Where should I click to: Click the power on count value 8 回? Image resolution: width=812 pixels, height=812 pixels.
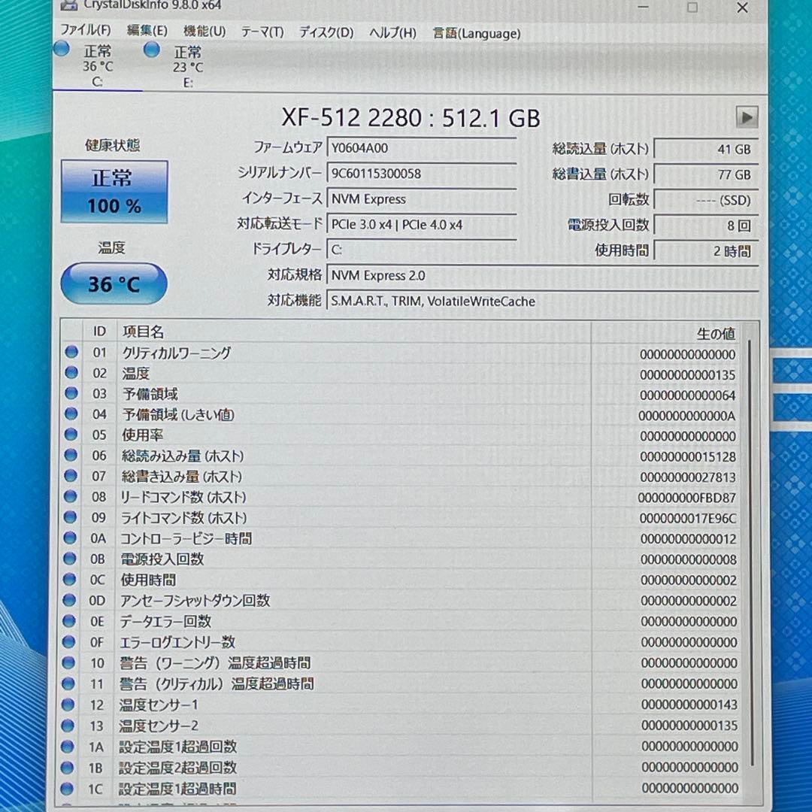(x=706, y=226)
